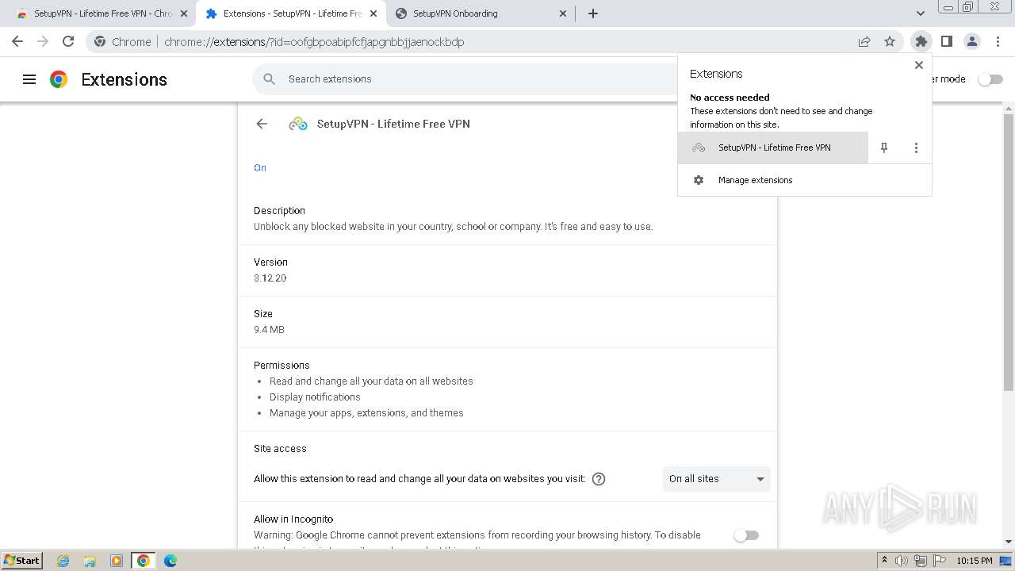The width and height of the screenshot is (1015, 571).
Task: Open more actions for SetupVPN extension
Action: click(916, 148)
